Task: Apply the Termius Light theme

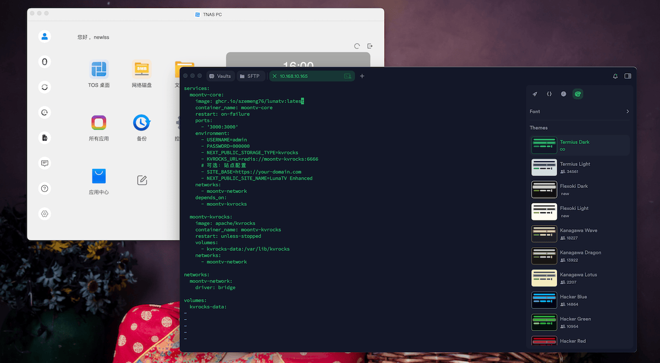Action: (575, 167)
